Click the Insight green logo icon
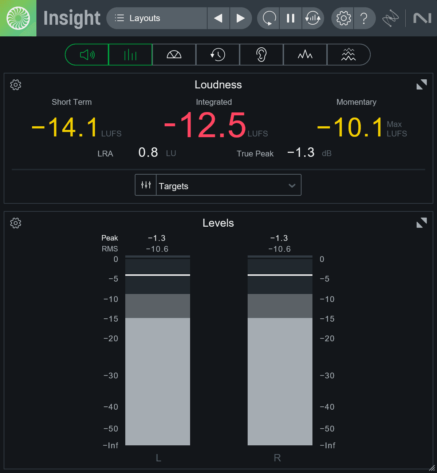Viewport: 437px width, 473px height. (x=18, y=18)
